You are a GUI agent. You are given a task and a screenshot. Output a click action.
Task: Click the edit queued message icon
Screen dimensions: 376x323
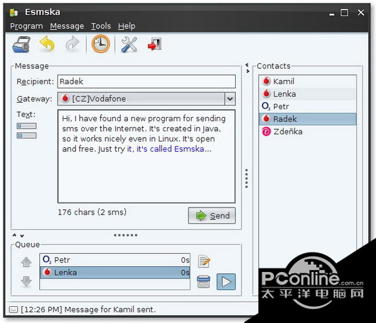[x=204, y=262]
